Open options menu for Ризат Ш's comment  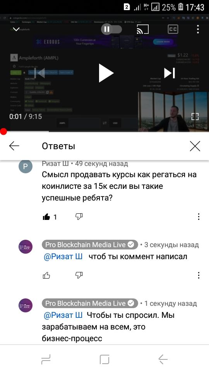[x=199, y=216]
